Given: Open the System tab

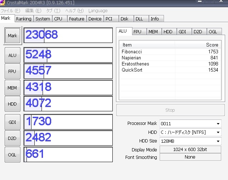Looking at the screenshot, I should tap(43, 19).
